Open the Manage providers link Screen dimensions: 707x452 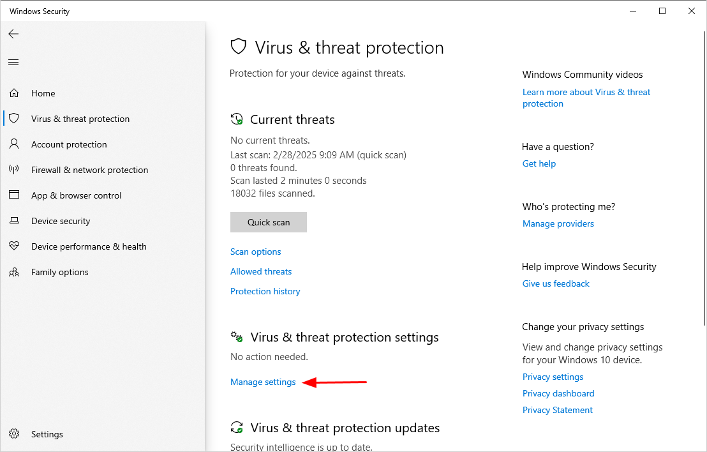pyautogui.click(x=558, y=223)
